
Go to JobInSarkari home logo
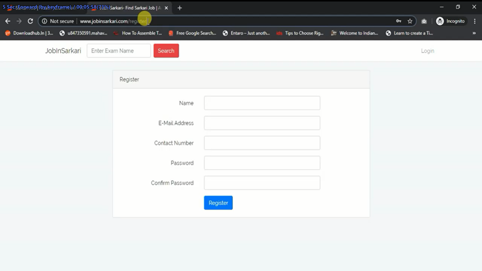point(63,51)
